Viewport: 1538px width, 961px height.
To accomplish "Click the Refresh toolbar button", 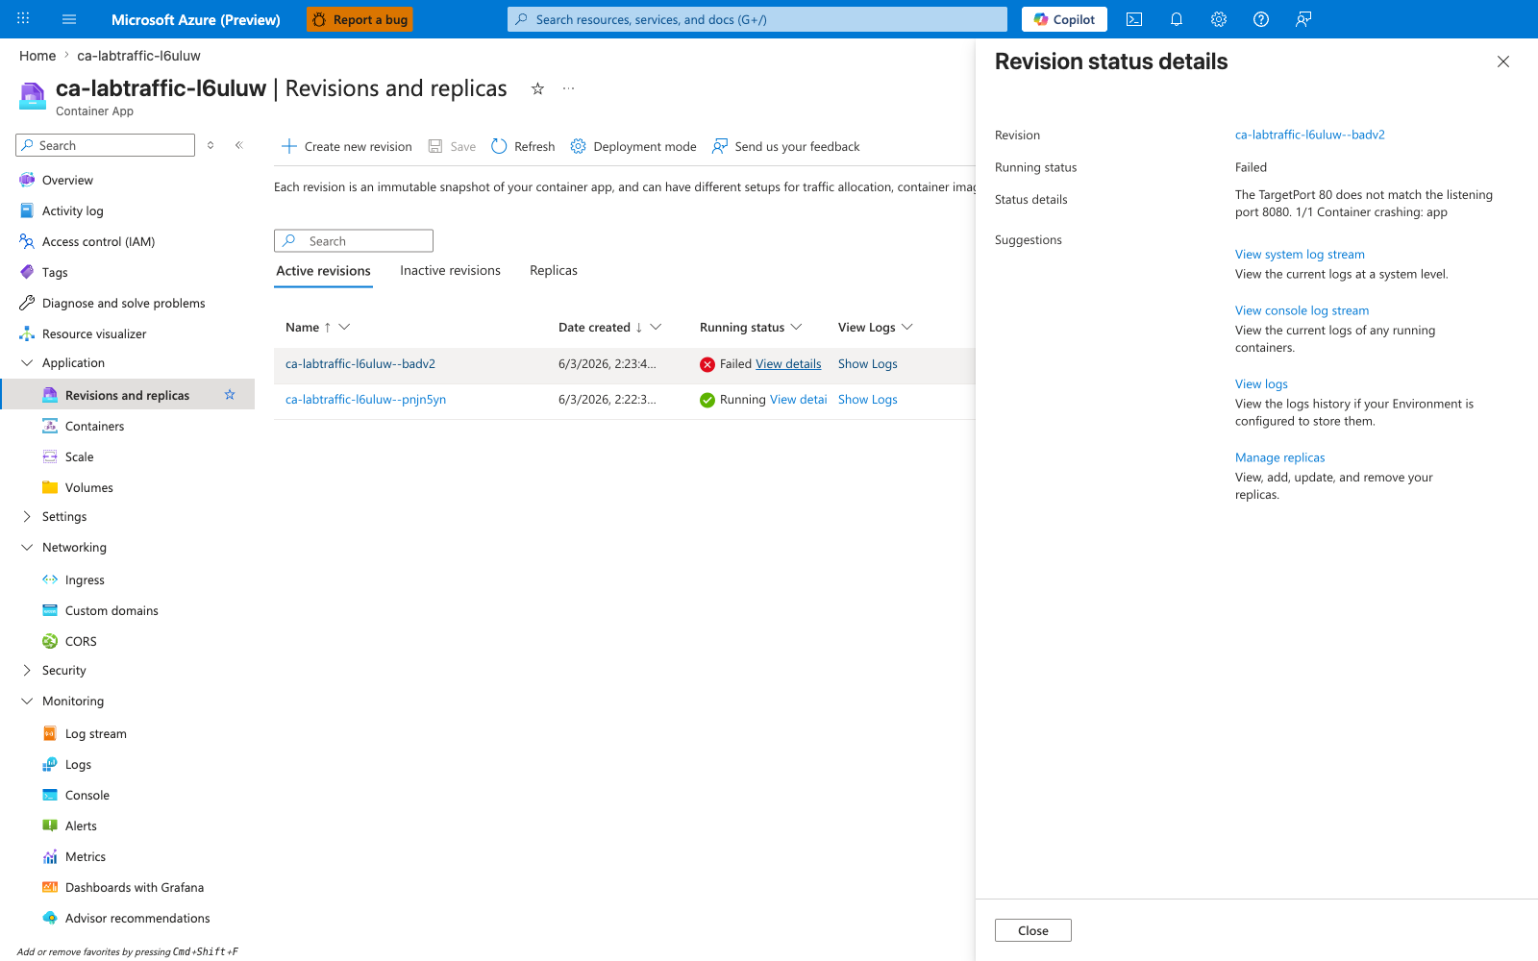I will (523, 146).
